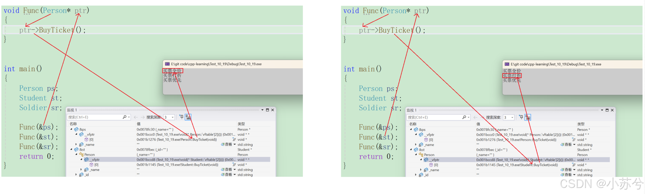The height and width of the screenshot is (194, 645).
Task: Close the right watch 1 panel
Action: pyautogui.click(x=612, y=110)
